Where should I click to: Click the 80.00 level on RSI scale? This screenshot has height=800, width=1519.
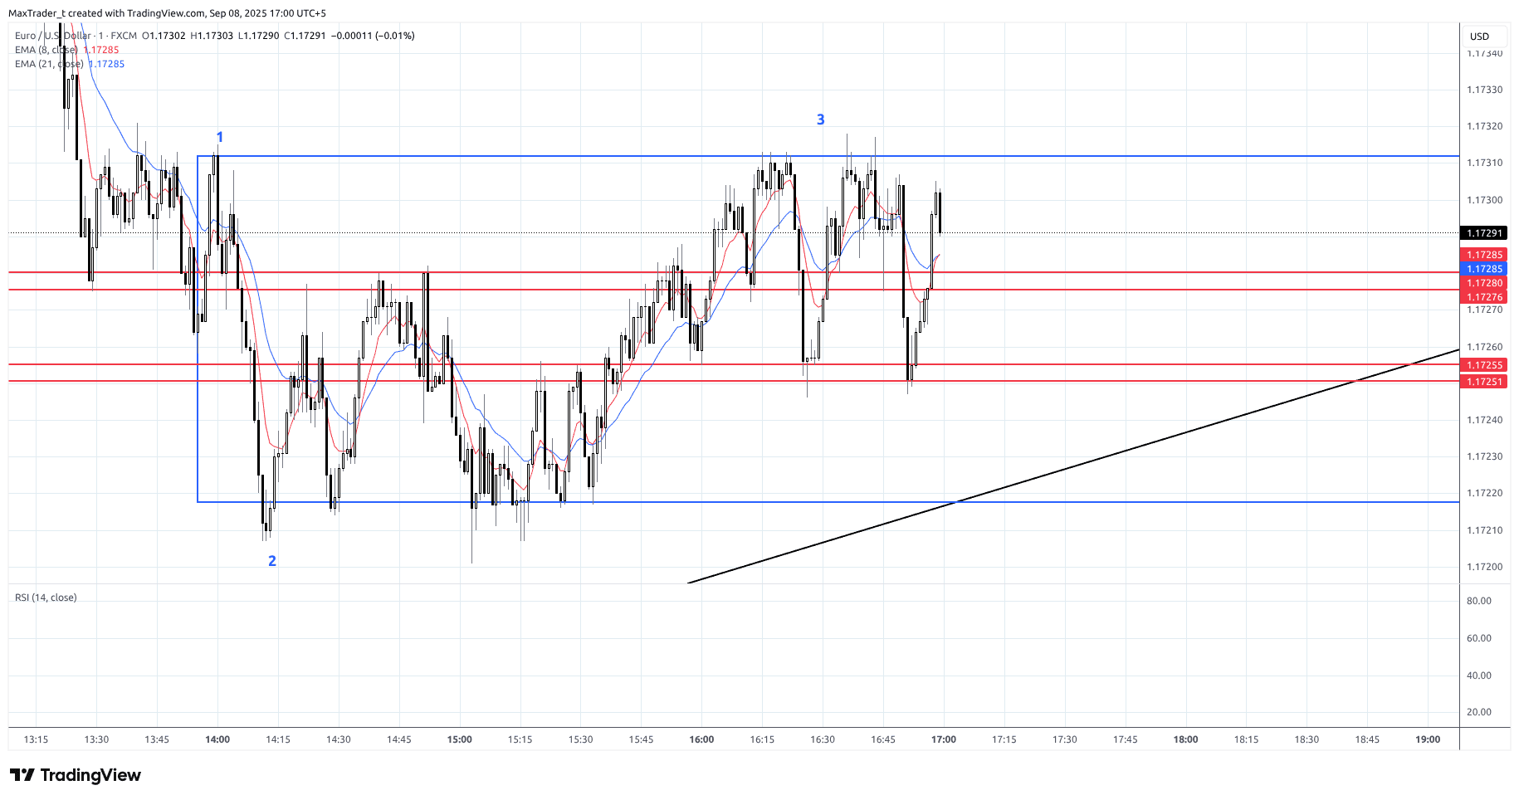pyautogui.click(x=1478, y=601)
